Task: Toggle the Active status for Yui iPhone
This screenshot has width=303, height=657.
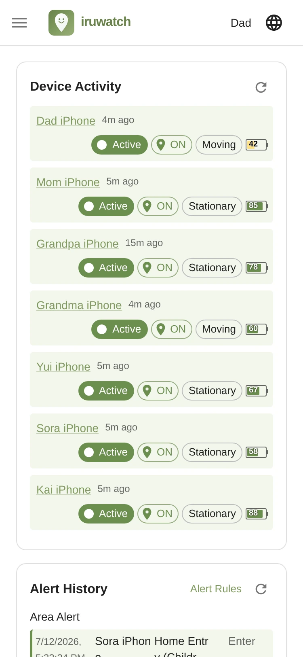Action: [106, 391]
